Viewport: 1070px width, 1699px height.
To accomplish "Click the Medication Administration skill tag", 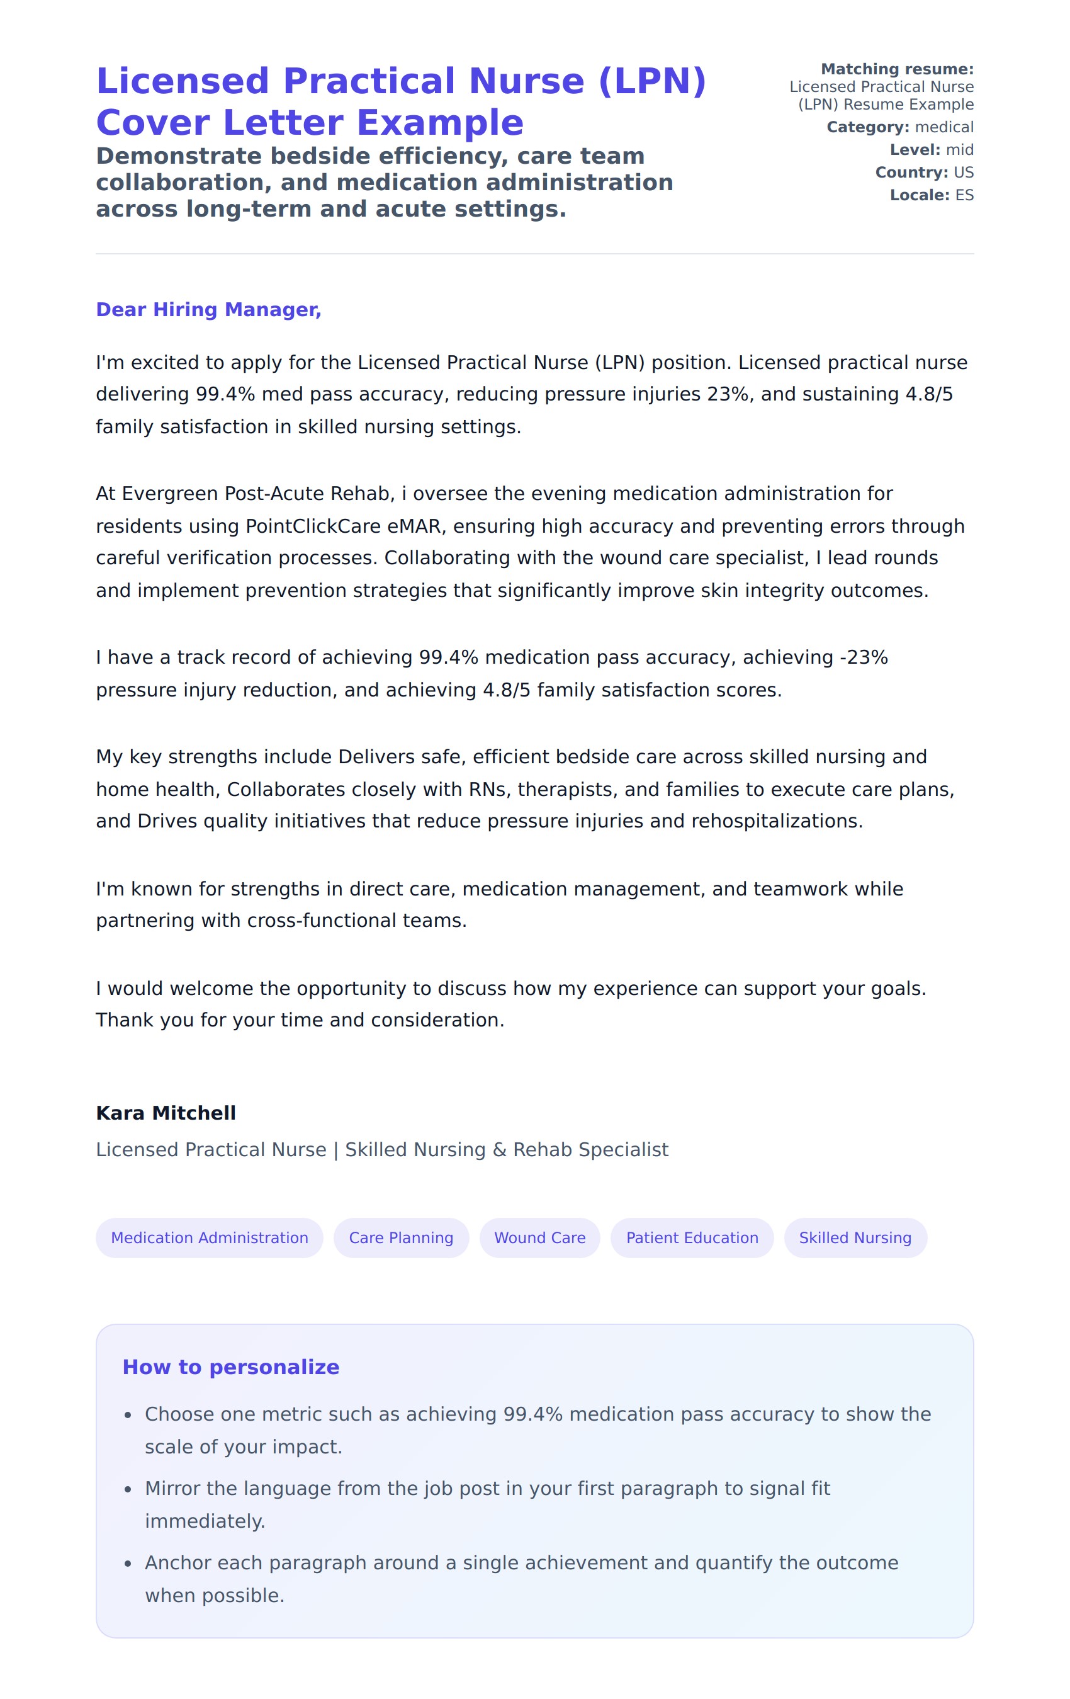I will coord(210,1237).
